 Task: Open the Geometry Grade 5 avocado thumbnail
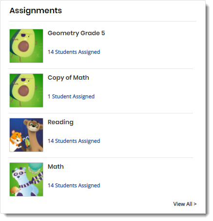click(26, 46)
